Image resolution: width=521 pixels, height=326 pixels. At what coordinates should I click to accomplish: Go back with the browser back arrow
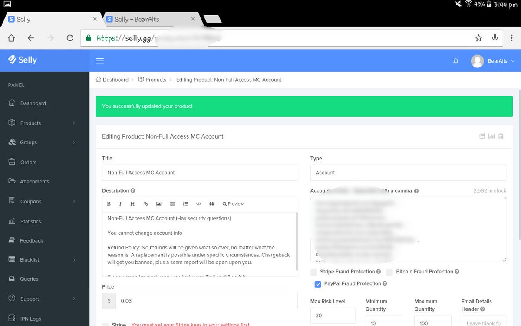[x=31, y=38]
